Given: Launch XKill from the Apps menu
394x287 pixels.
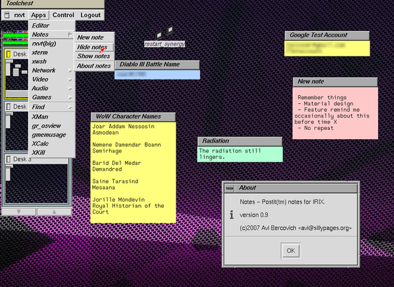Looking at the screenshot, I should tap(52, 153).
